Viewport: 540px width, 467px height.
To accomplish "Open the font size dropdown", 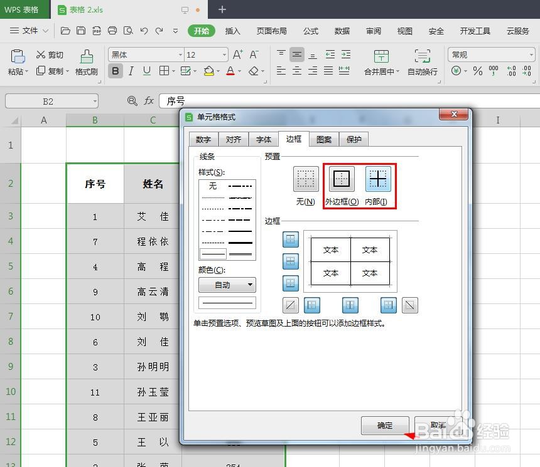I will pos(224,55).
